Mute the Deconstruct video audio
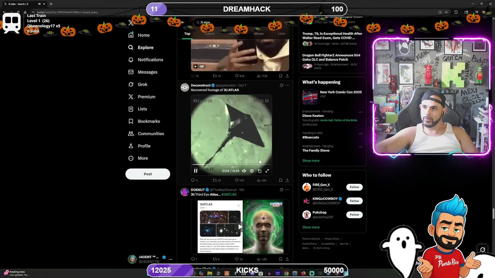495x278 pixels. 244,171
